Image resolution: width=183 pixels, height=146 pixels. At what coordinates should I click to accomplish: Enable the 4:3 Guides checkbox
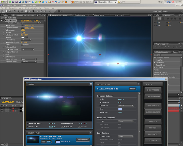62,126
